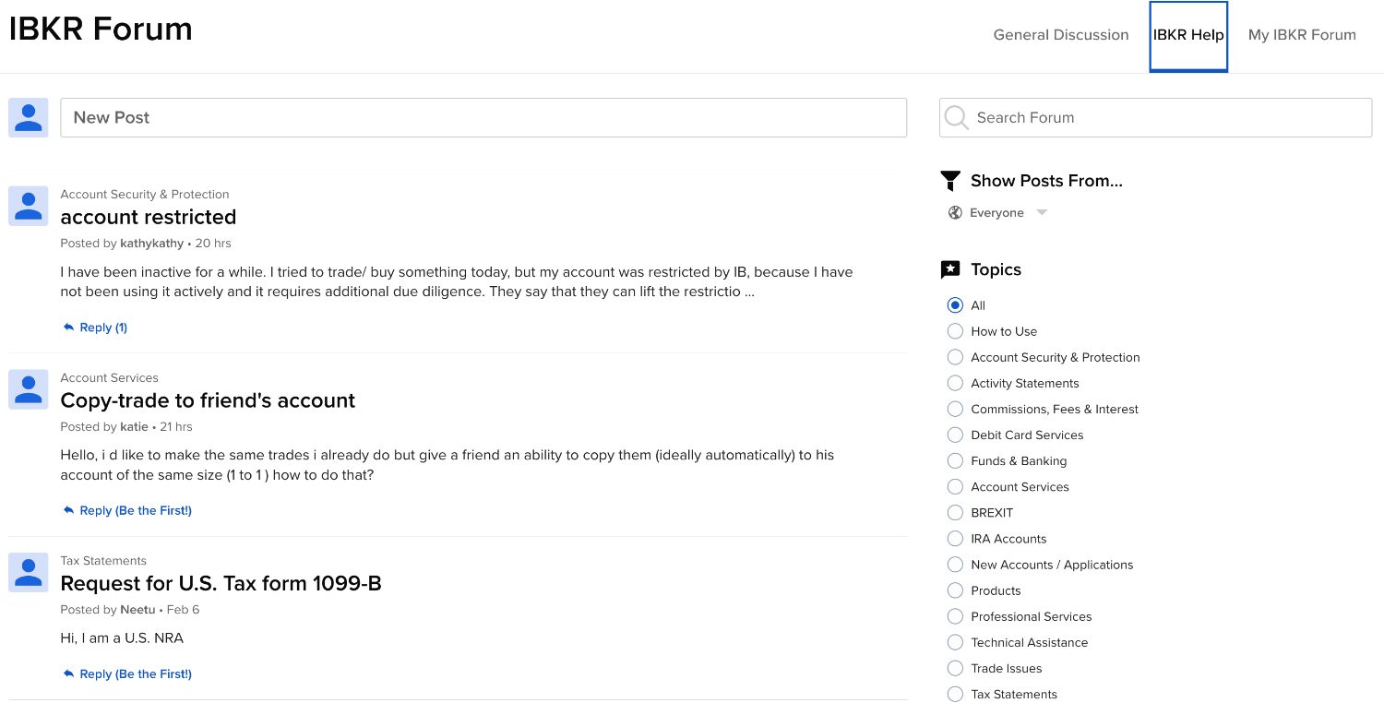Viewport: 1384px width, 703px height.
Task: Click the Topics heading text
Action: tap(996, 269)
